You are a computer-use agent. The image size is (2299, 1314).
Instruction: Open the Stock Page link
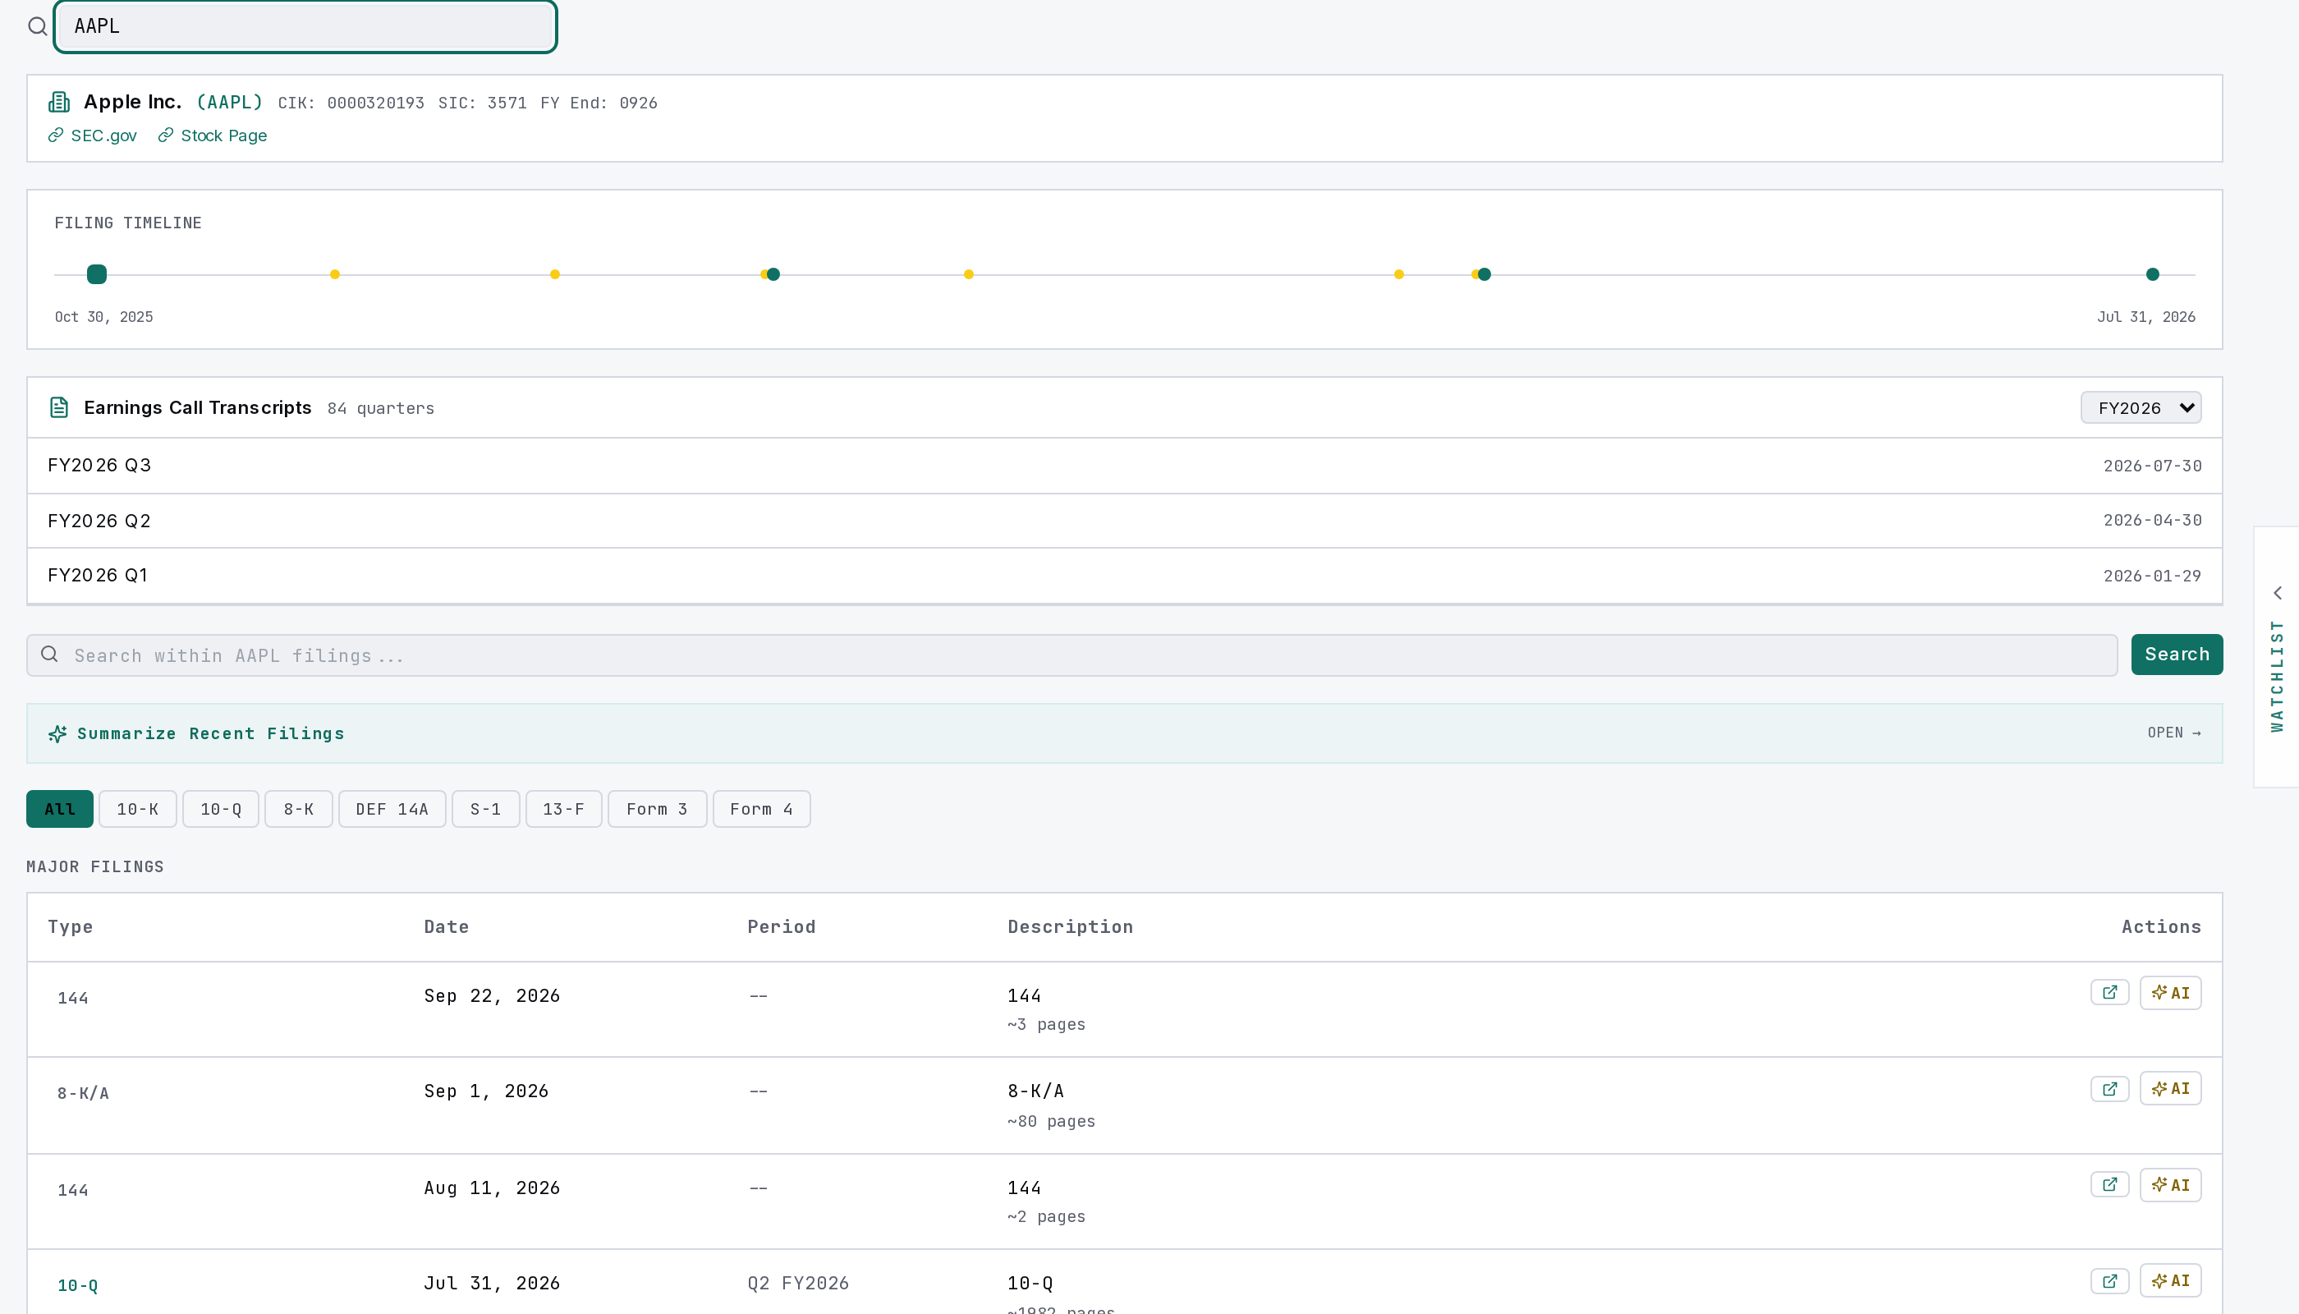coord(213,136)
